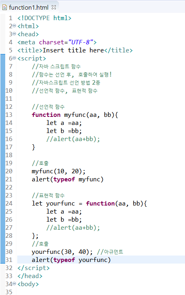
Task: Click line number 22 in the gutter
Action: coord(9,187)
